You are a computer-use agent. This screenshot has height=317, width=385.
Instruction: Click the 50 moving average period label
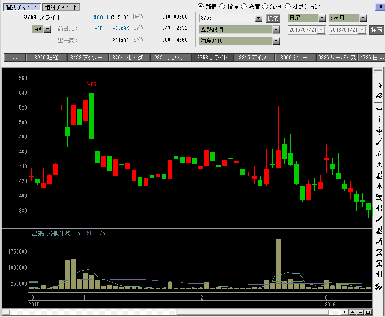tap(90, 233)
